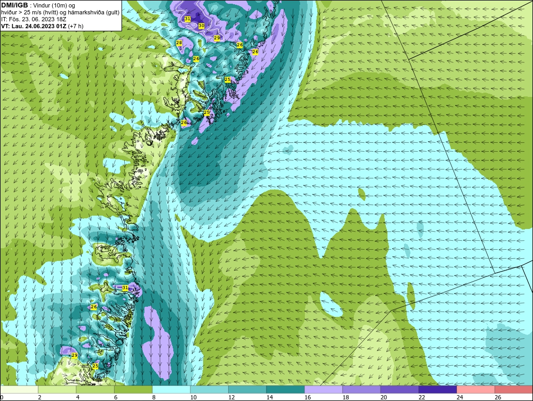Click legend tick label "4"
The width and height of the screenshot is (533, 401).
78,397
